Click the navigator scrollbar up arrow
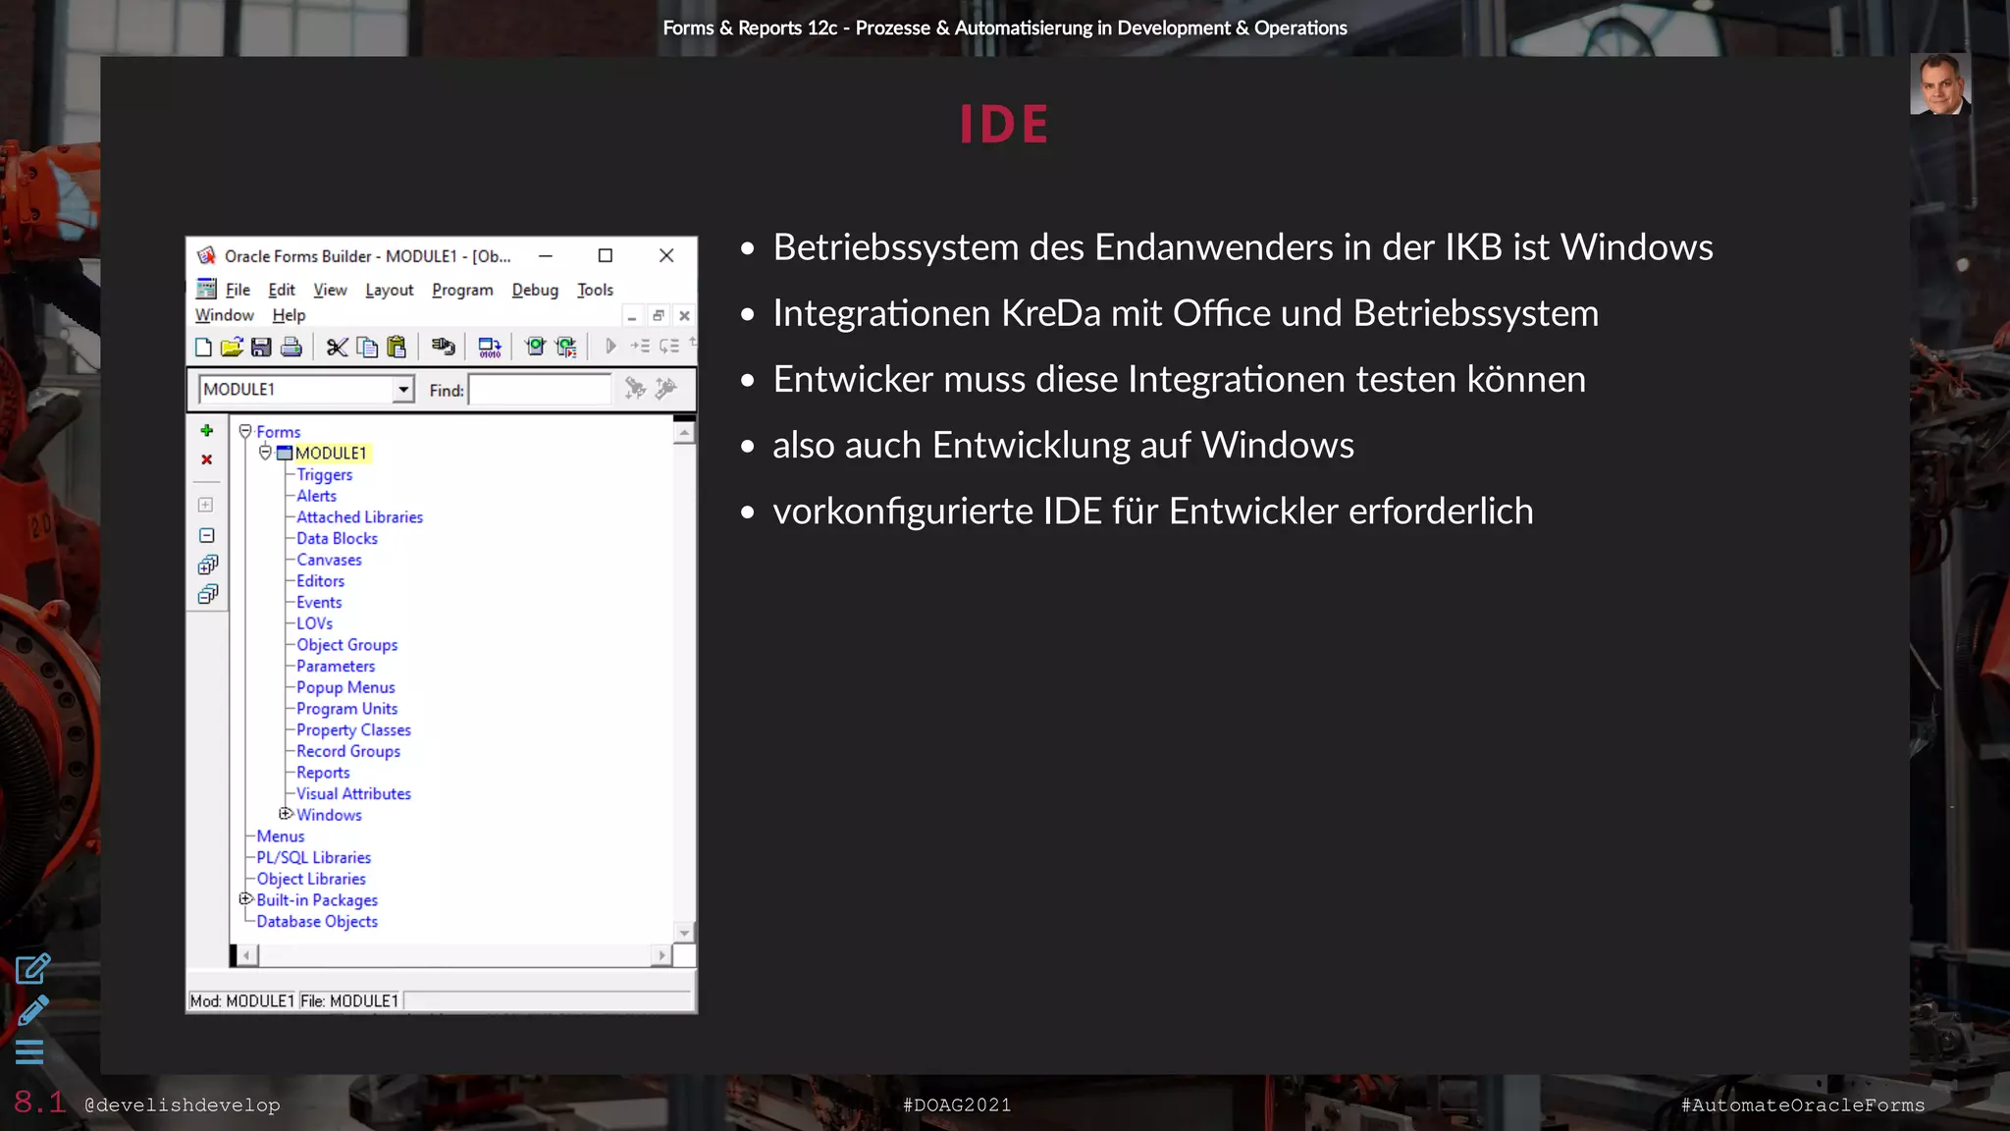The image size is (2010, 1131). point(685,432)
